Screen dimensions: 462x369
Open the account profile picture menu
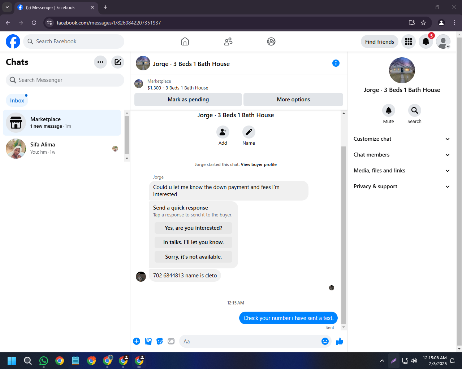click(443, 41)
